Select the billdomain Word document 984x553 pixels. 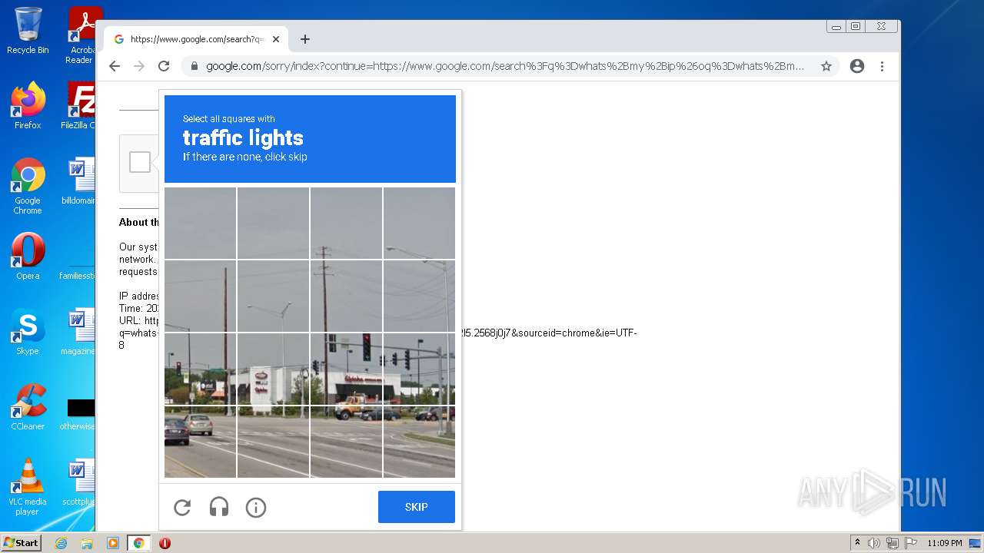[79, 181]
